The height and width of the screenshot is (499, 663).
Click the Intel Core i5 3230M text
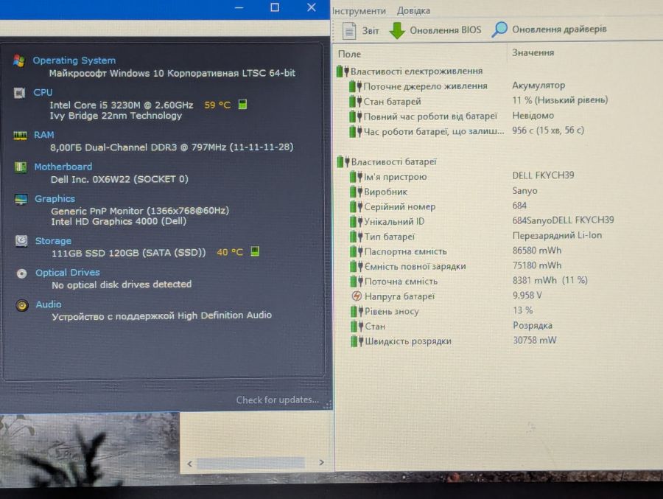(122, 105)
